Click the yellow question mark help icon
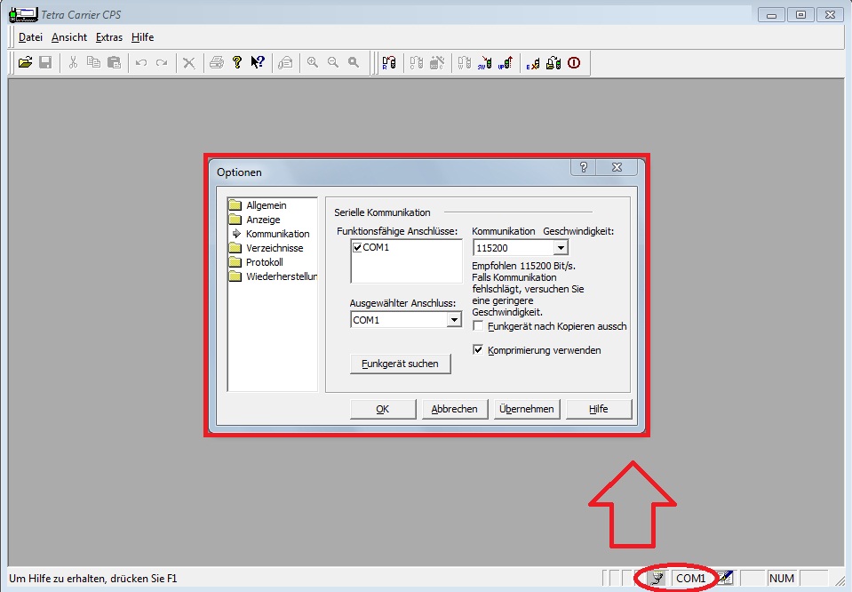Image resolution: width=852 pixels, height=592 pixels. (237, 62)
